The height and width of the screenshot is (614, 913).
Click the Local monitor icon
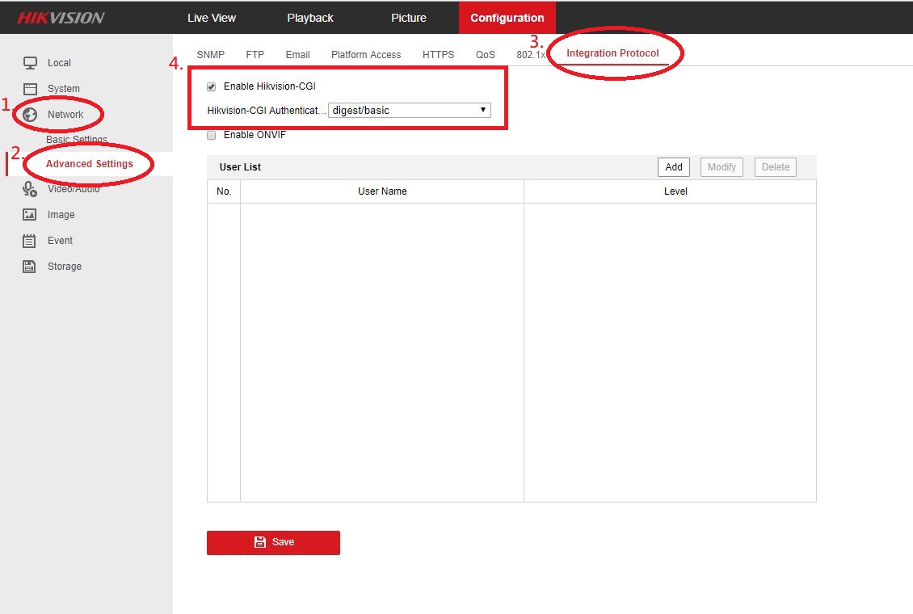[30, 63]
